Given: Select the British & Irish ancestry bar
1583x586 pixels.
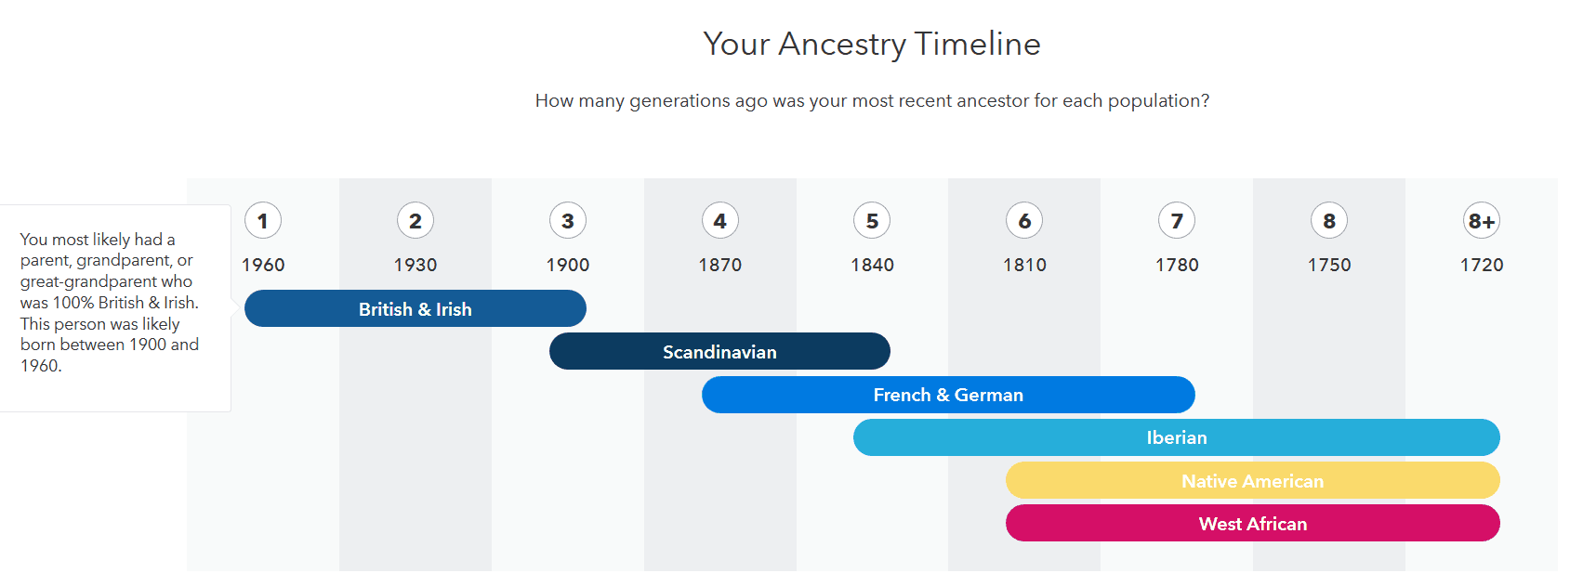Looking at the screenshot, I should [x=416, y=308].
